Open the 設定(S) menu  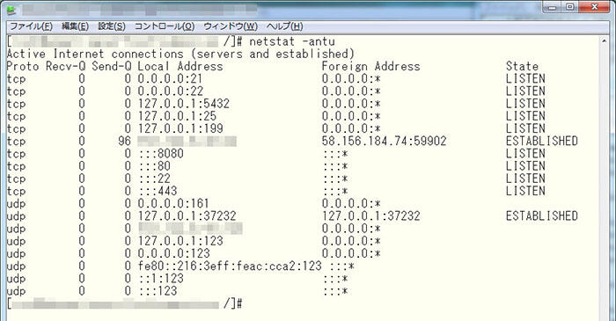coord(112,26)
